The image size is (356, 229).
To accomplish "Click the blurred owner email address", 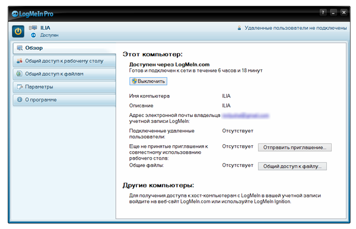I will pyautogui.click(x=245, y=116).
